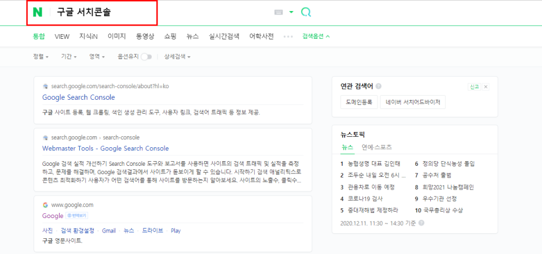Select the 통합 tab
The image size is (542, 254).
point(39,37)
